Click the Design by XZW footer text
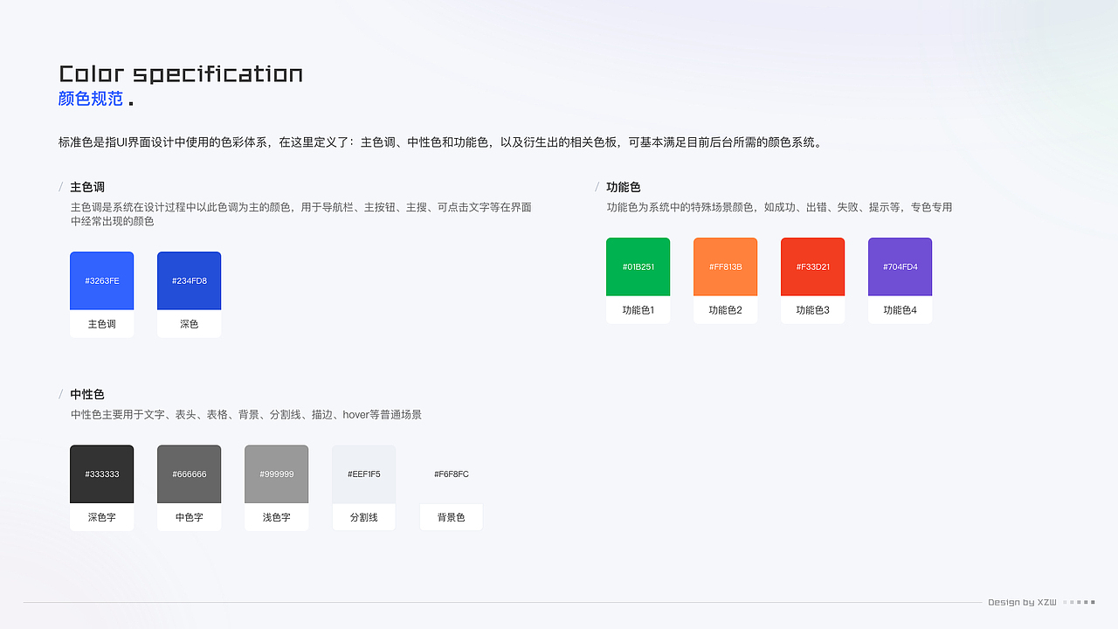This screenshot has width=1118, height=629. (x=1022, y=602)
